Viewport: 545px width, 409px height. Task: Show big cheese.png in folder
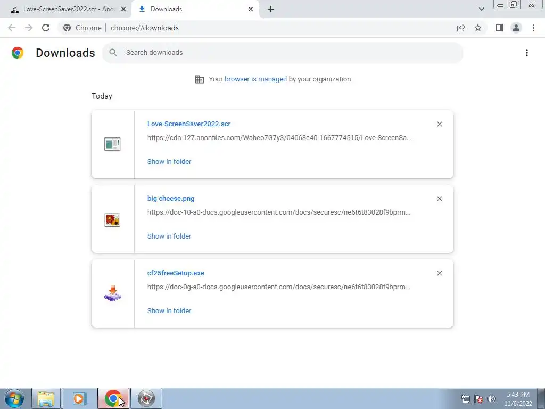point(169,236)
